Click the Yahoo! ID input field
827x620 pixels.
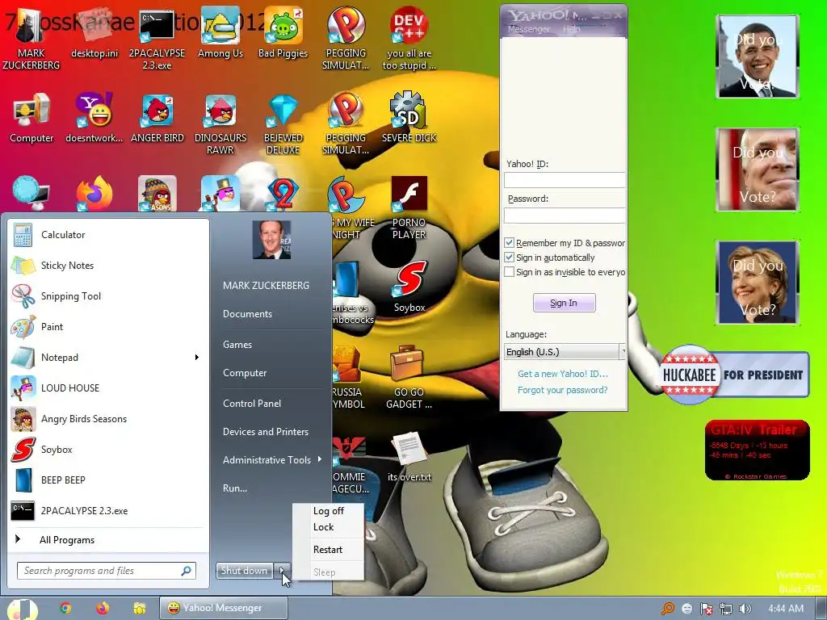click(x=565, y=180)
